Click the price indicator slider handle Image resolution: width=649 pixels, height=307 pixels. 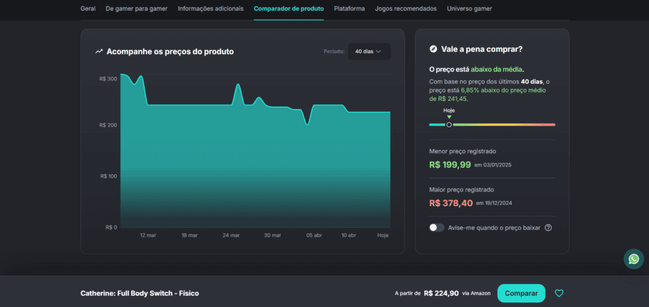click(449, 124)
